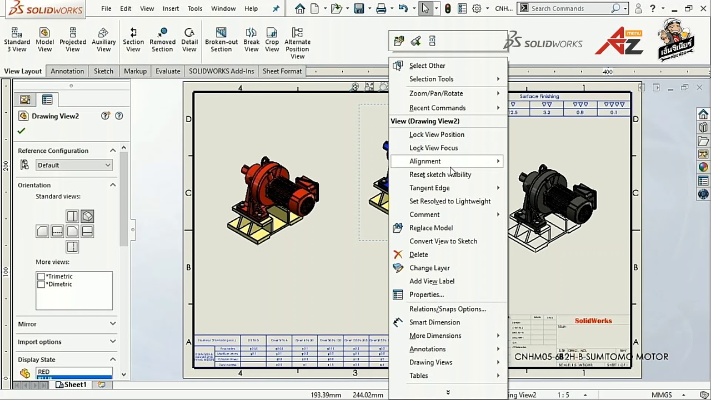
Task: Expand the Import options section
Action: [x=113, y=342]
